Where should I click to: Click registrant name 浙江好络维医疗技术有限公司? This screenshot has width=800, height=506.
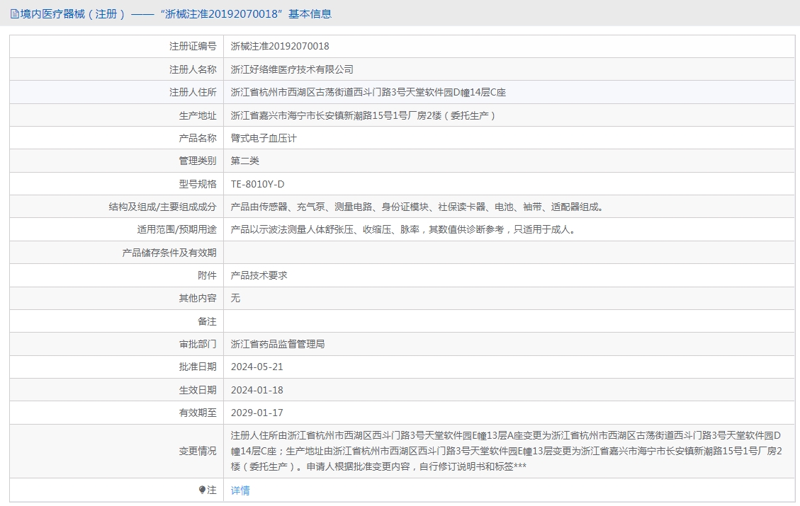(x=292, y=69)
